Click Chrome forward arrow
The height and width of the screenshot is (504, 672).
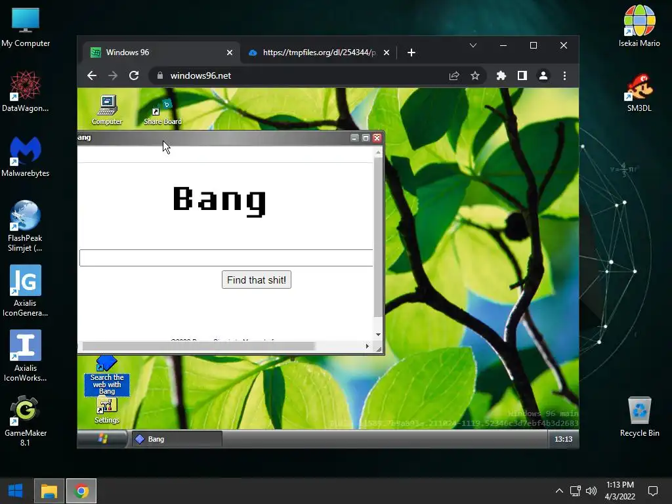(x=113, y=76)
